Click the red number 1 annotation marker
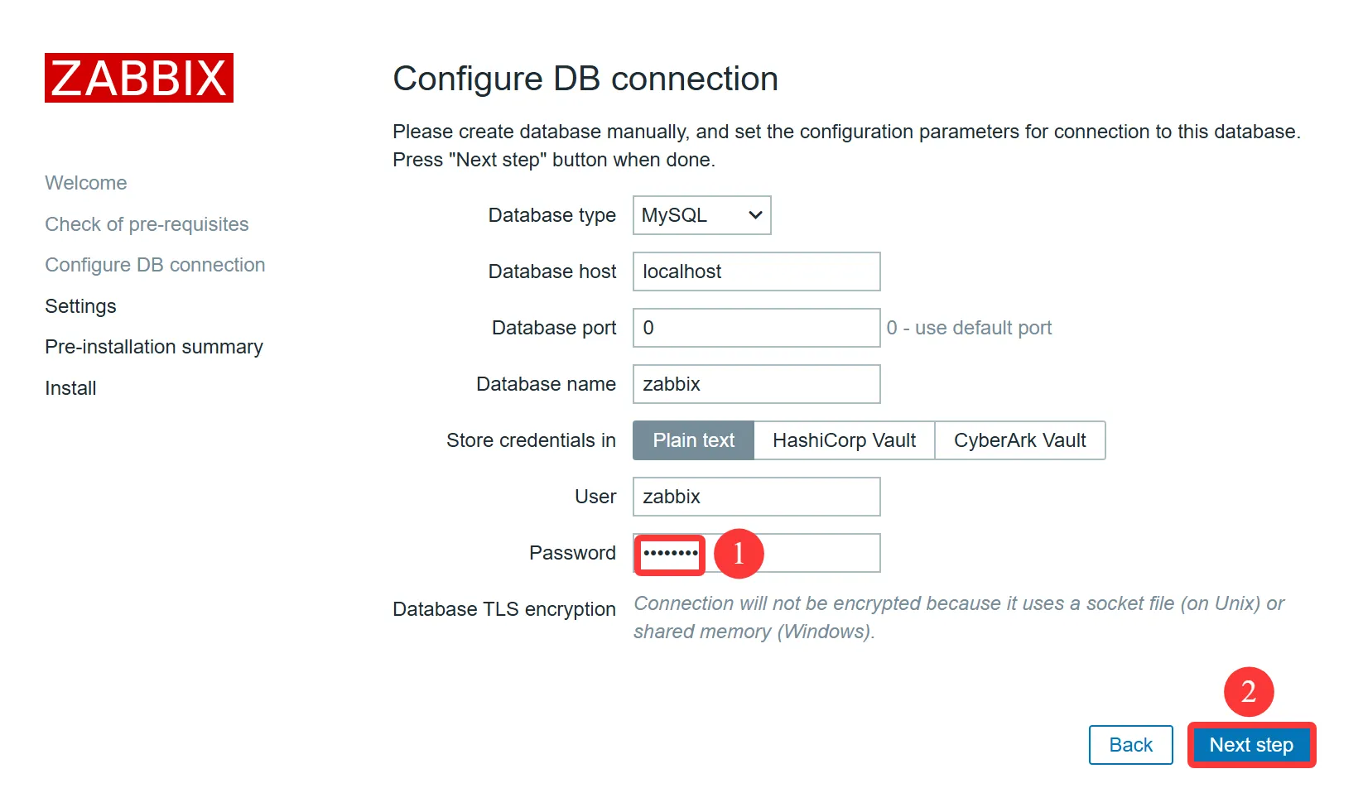The width and height of the screenshot is (1363, 788). (739, 553)
